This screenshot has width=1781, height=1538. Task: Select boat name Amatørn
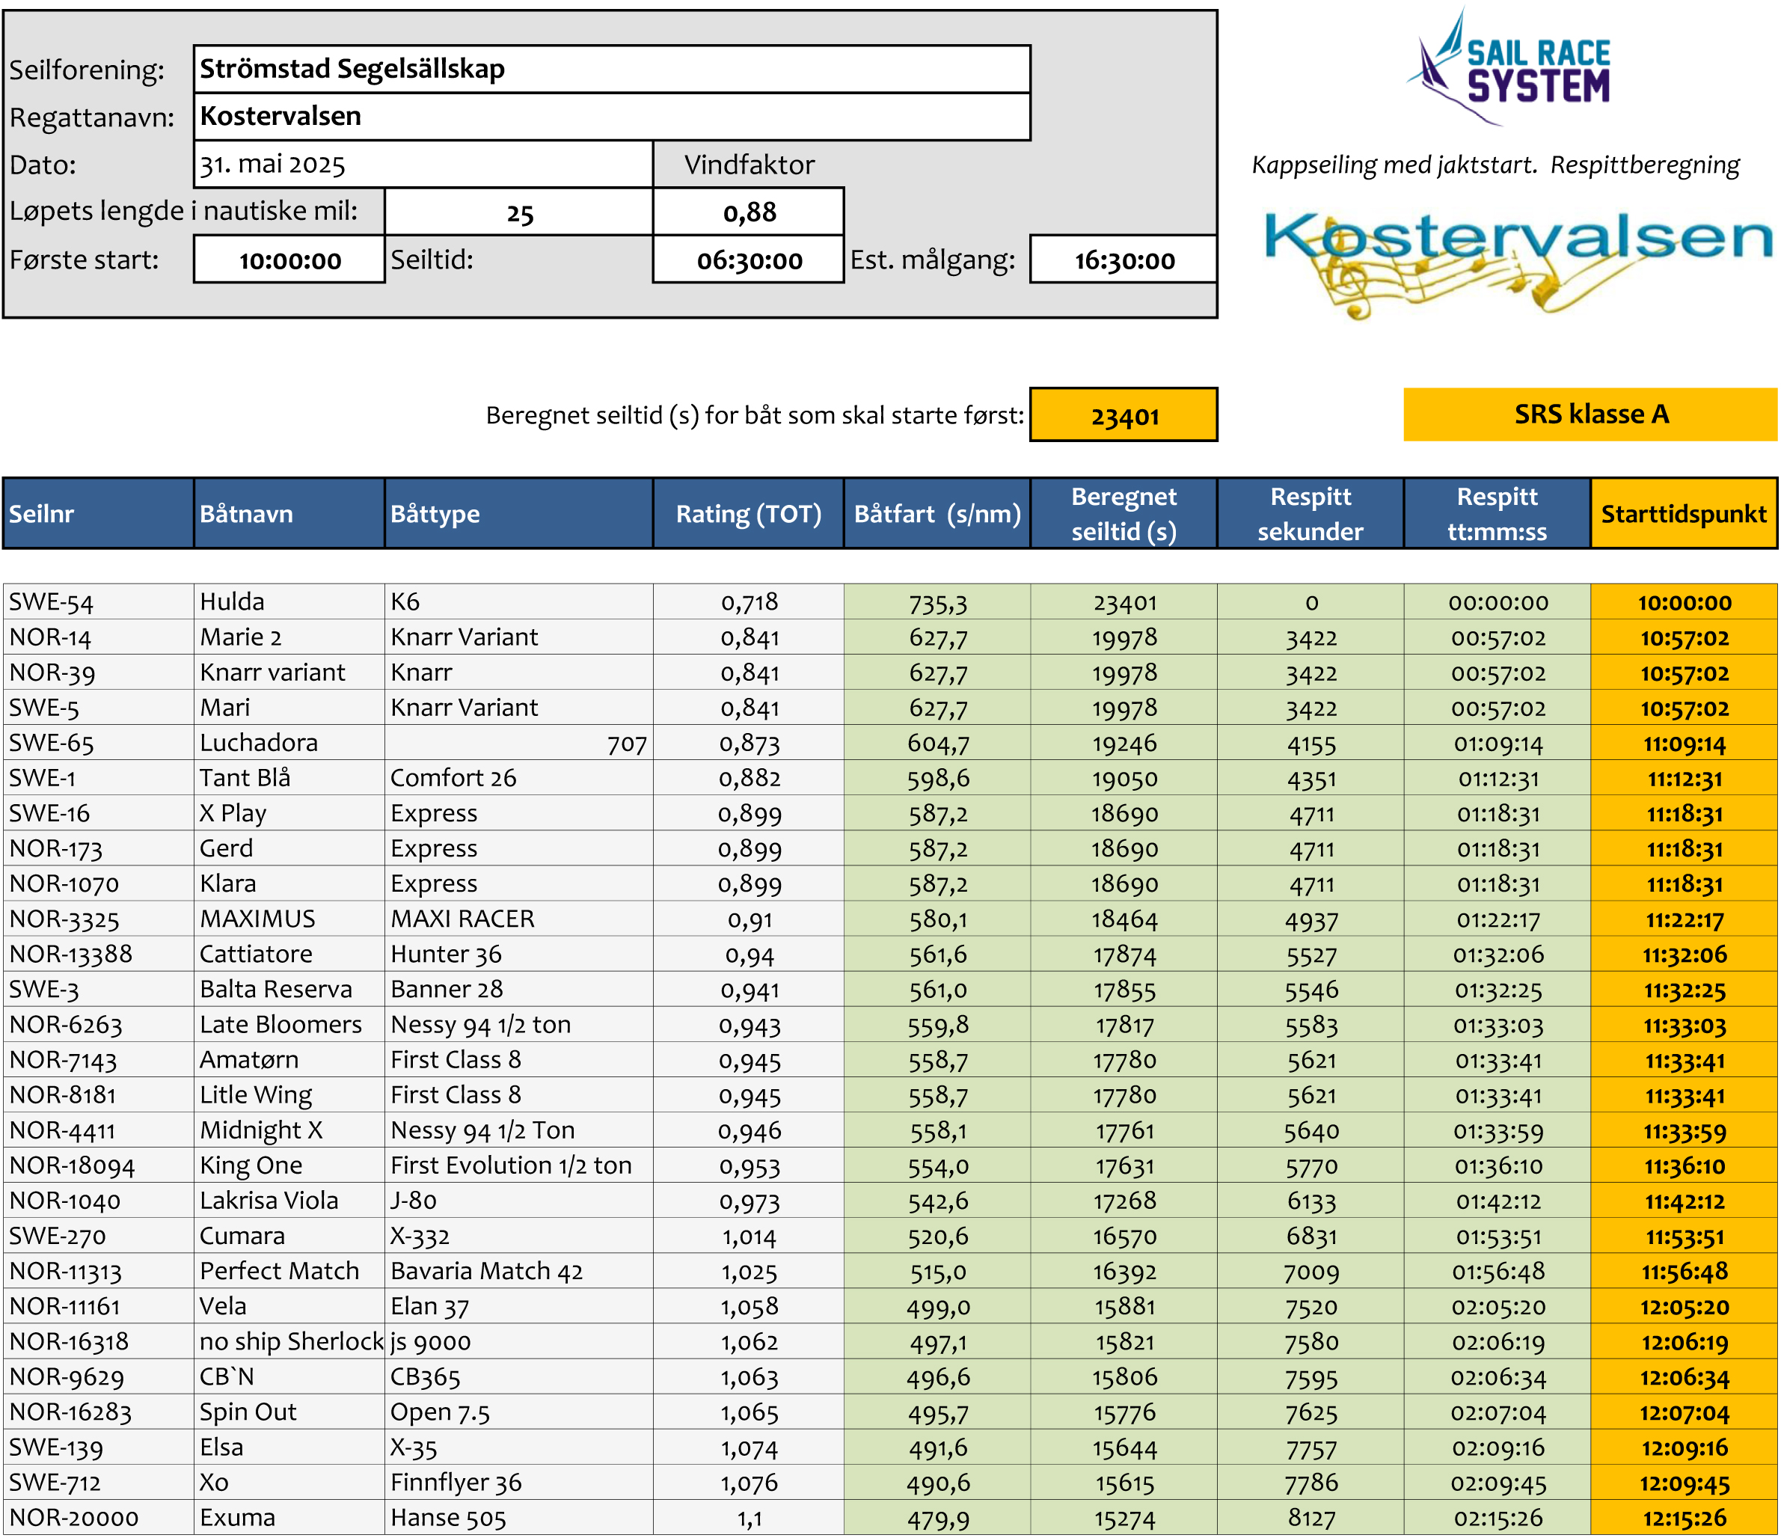[x=289, y=1060]
